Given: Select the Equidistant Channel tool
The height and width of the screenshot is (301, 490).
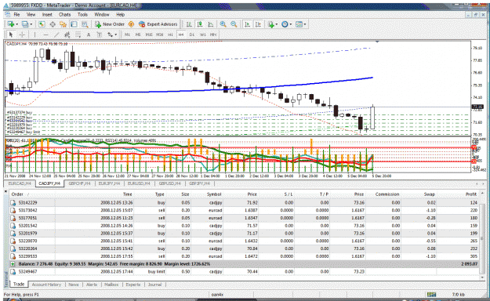Looking at the screenshot, I should [x=67, y=34].
